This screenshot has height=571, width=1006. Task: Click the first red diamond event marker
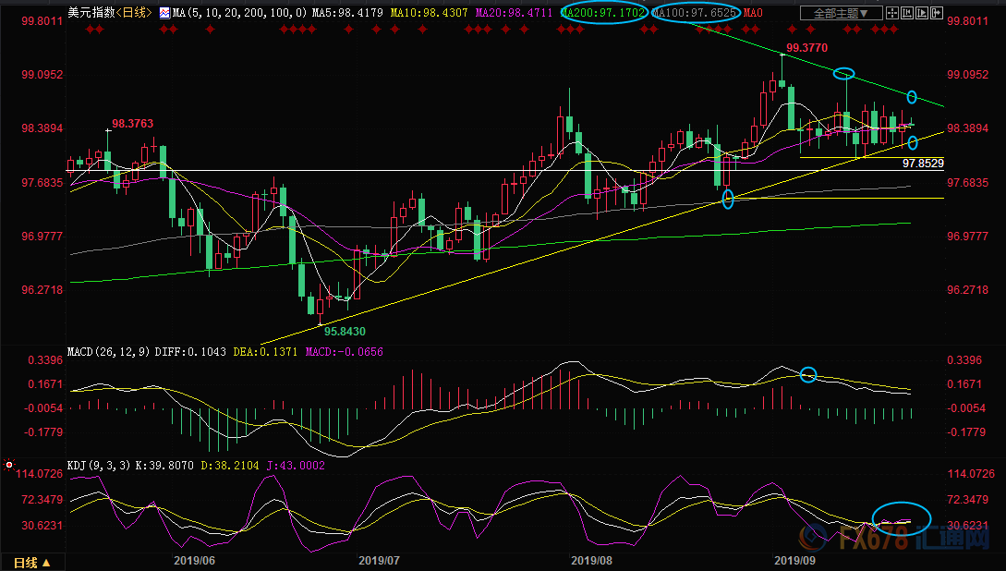tap(88, 30)
